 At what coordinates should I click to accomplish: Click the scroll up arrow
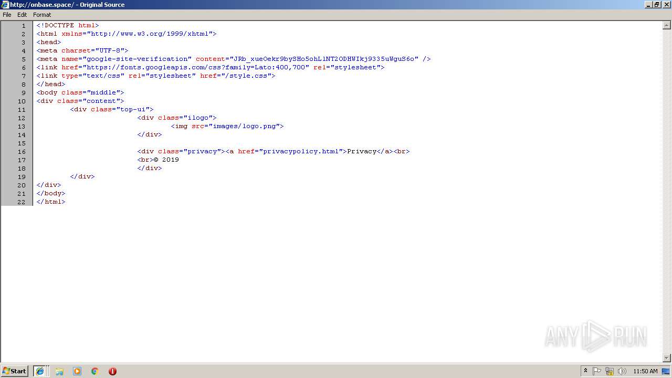[667, 25]
